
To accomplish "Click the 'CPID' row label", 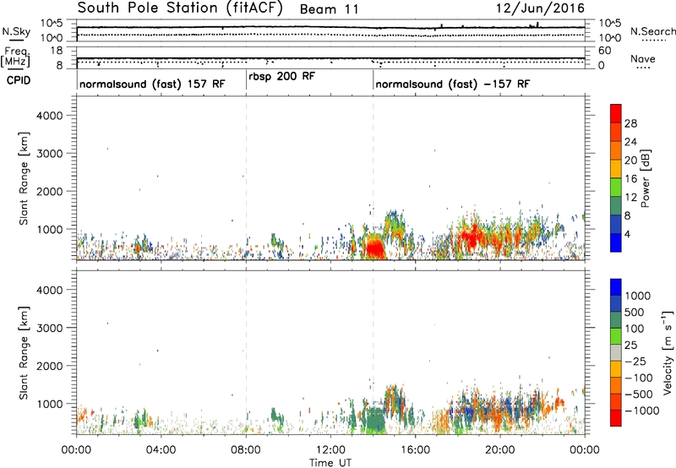I will [19, 80].
